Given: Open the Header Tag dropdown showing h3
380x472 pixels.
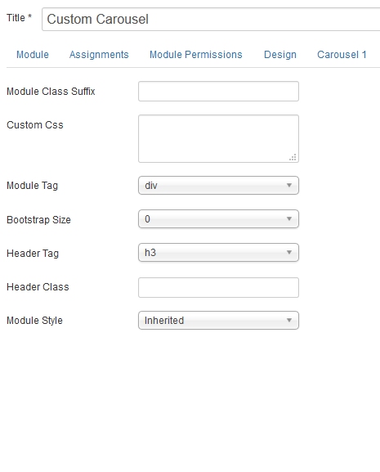Looking at the screenshot, I should (x=218, y=253).
